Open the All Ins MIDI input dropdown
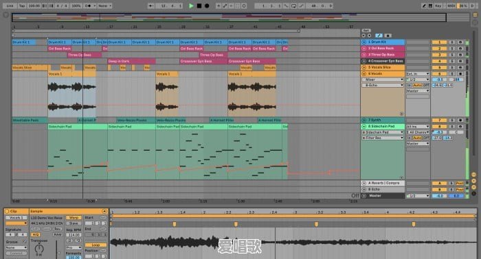Image resolution: width=481 pixels, height=259 pixels. [x=418, y=126]
